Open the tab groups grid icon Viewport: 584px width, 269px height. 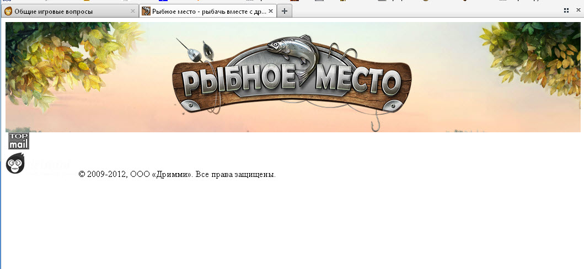click(566, 11)
